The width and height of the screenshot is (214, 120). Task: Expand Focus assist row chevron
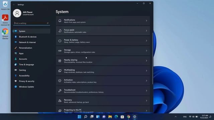(146, 31)
